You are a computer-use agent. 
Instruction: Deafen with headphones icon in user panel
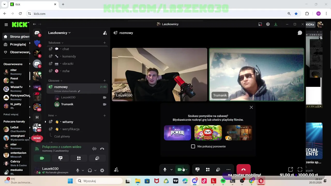point(90,170)
